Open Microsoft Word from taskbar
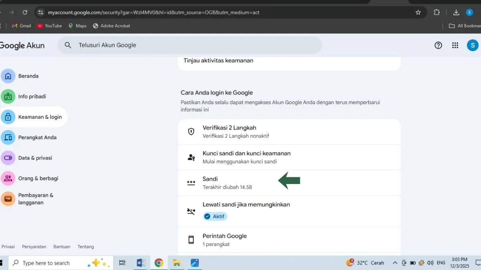The width and height of the screenshot is (481, 270). pyautogui.click(x=141, y=263)
